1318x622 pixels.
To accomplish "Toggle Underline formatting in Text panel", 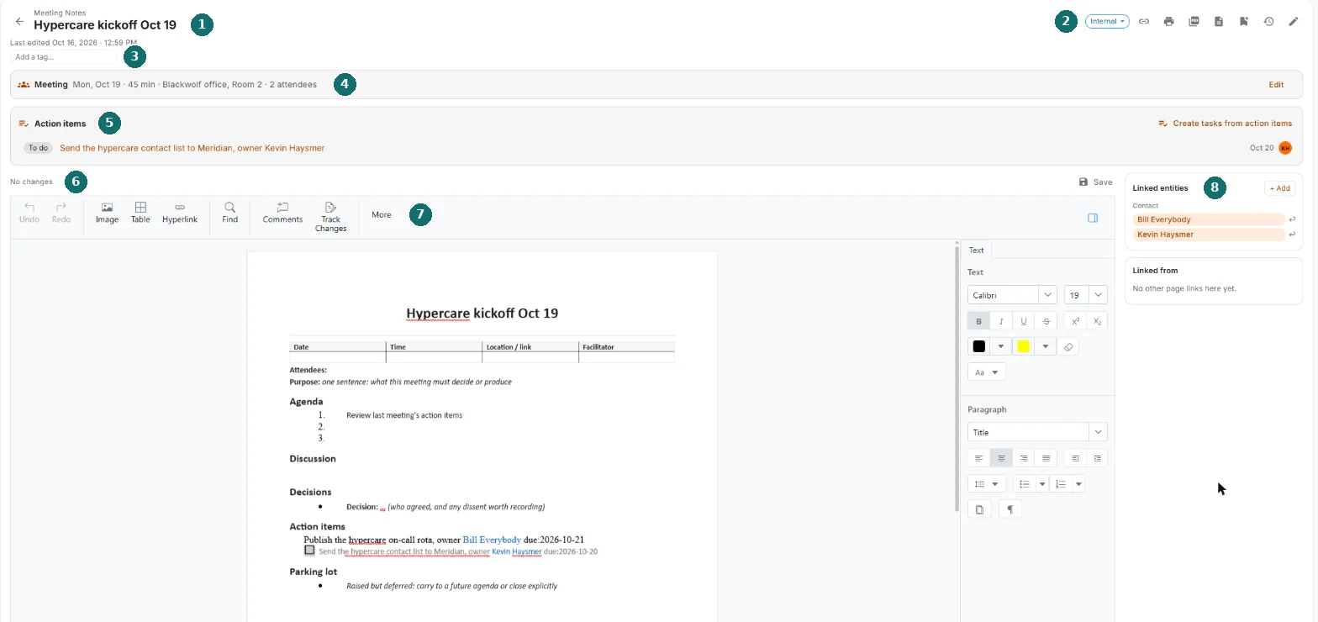I will coord(1024,321).
